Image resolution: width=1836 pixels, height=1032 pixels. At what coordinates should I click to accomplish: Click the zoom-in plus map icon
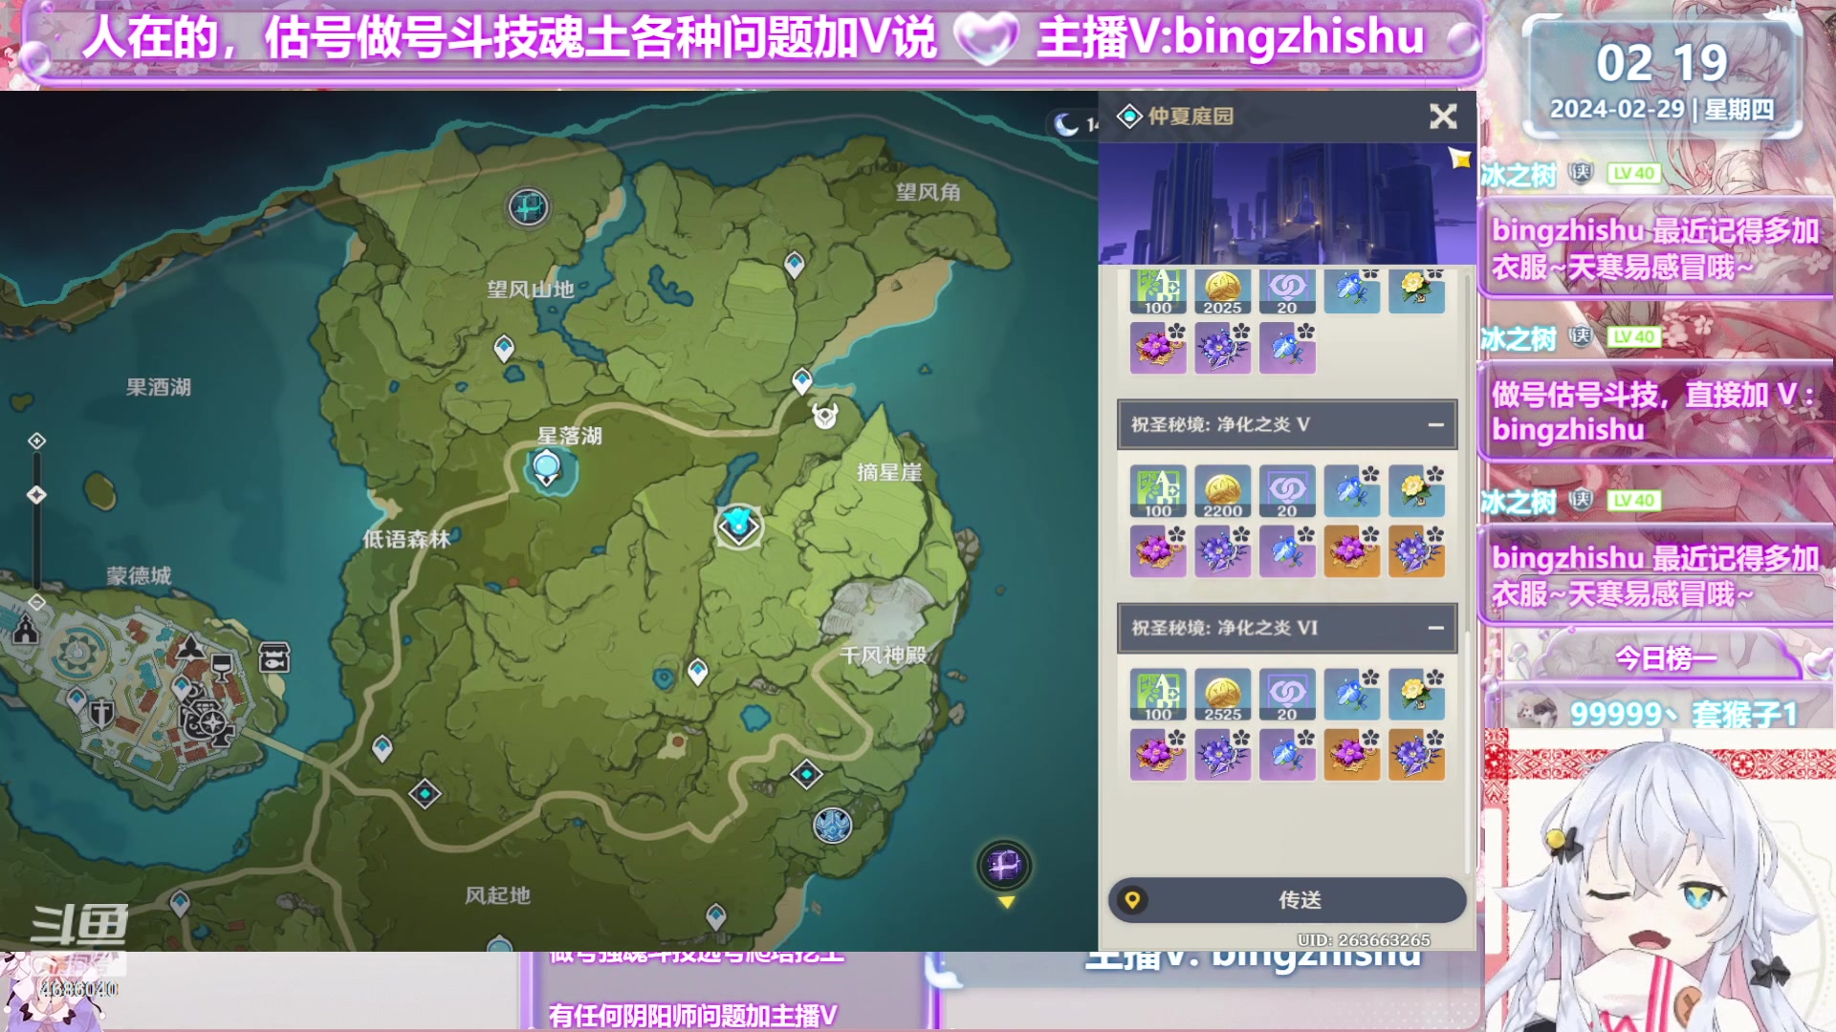[36, 441]
